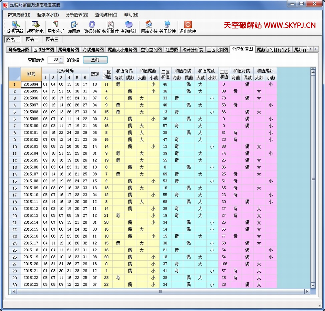Select the 三区比例图 tab
This screenshot has height=311, width=325.
[218, 49]
